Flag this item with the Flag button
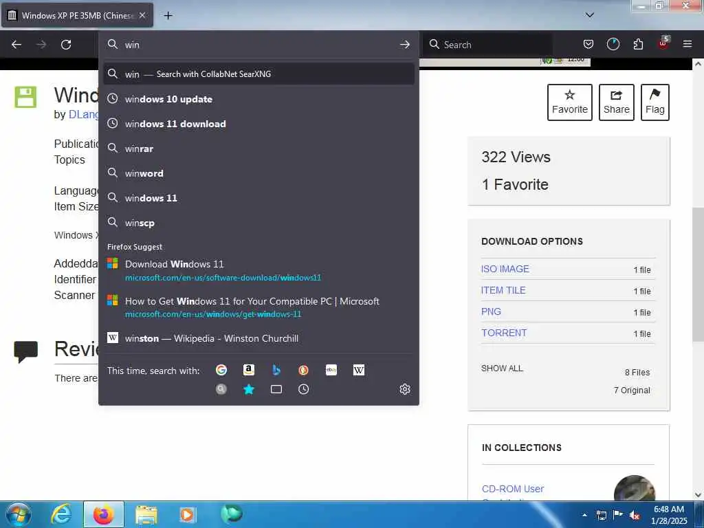The image size is (704, 528). tap(655, 102)
